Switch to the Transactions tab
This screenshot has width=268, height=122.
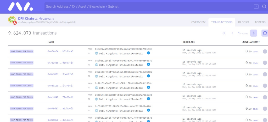point(222,22)
